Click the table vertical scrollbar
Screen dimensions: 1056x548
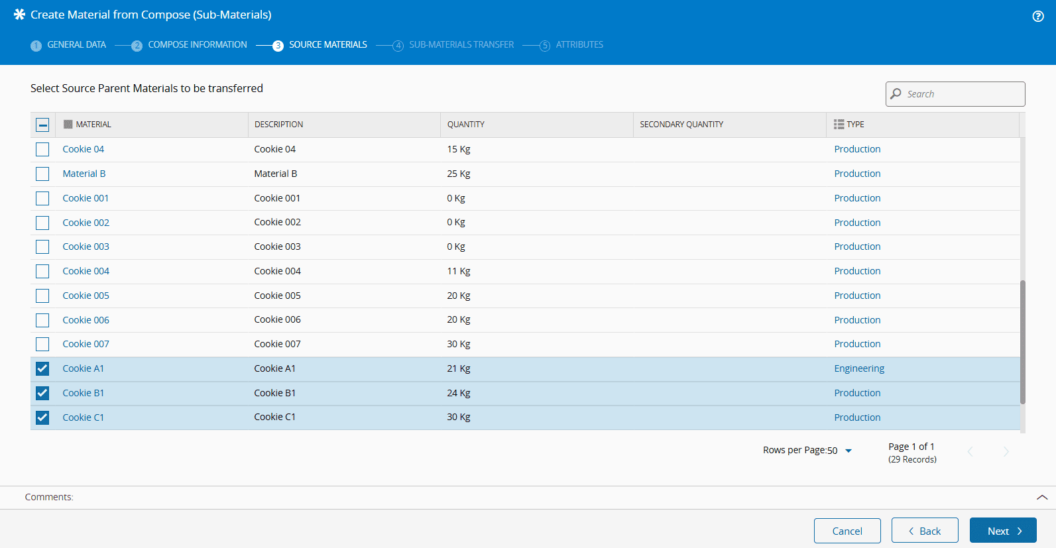(1022, 341)
